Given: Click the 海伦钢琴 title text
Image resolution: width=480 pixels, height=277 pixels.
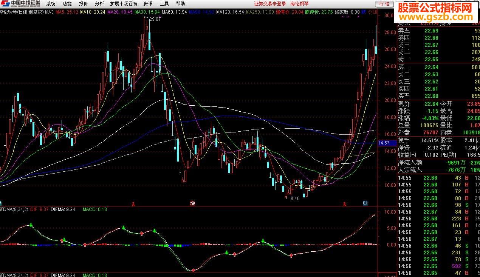Looking at the screenshot, I should click(300, 4).
